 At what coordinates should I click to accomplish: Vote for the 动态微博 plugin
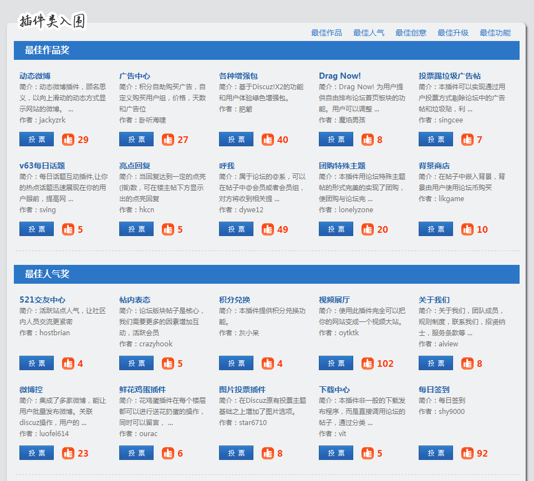pos(37,139)
